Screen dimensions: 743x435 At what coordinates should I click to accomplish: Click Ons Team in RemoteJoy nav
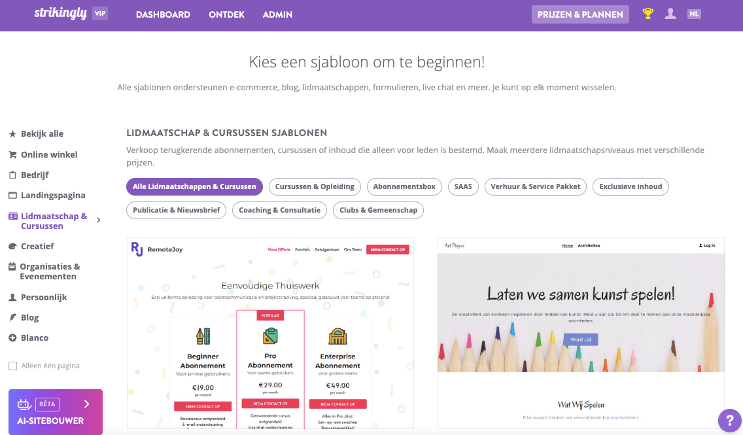pyautogui.click(x=353, y=249)
